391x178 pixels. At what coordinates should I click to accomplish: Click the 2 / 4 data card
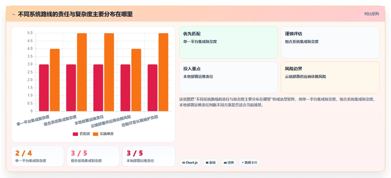click(x=38, y=156)
